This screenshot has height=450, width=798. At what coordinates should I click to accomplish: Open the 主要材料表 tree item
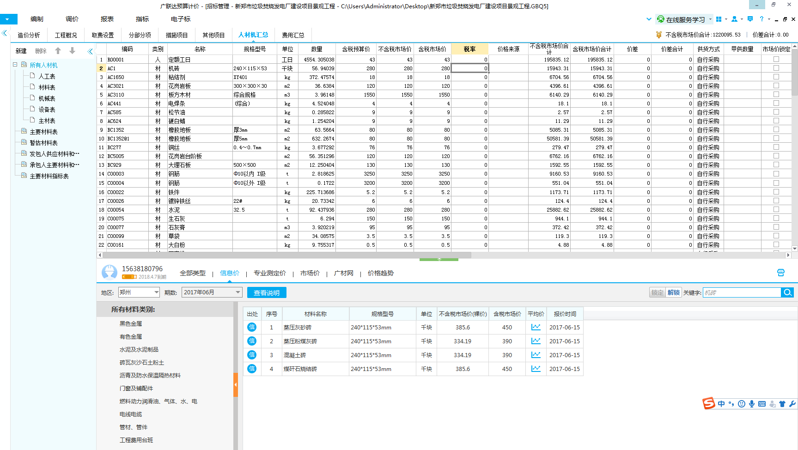point(43,132)
